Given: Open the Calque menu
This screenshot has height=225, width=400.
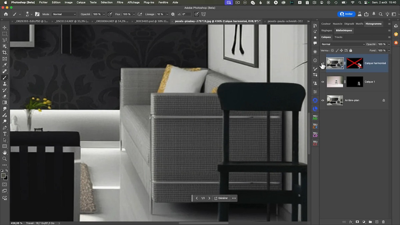Looking at the screenshot, I should coord(81,2).
